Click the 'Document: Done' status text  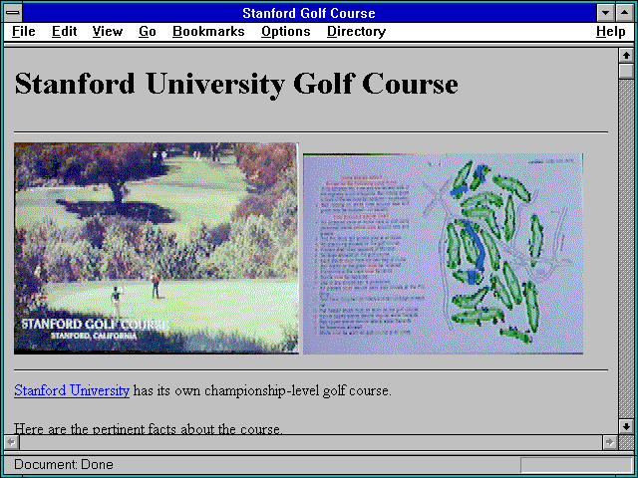pyautogui.click(x=64, y=465)
